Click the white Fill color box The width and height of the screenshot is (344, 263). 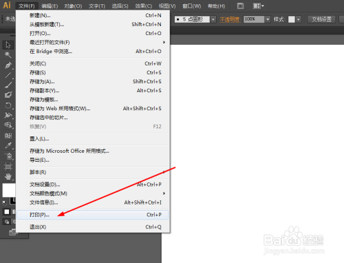tap(9, 190)
